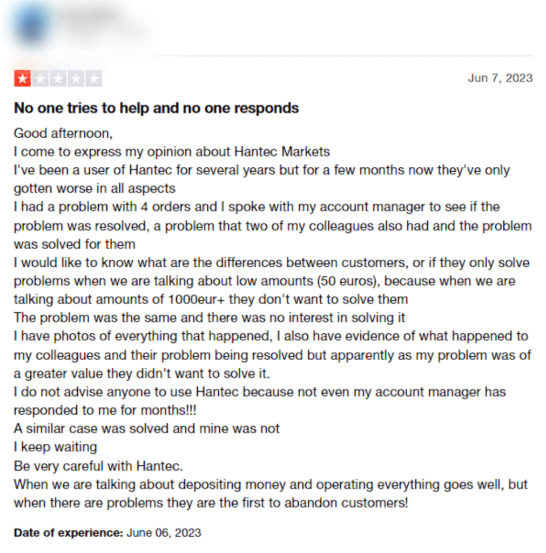Screen dimensions: 546x553
Task: Click the 'Be very careful with Hantec.' line
Action: point(98,466)
